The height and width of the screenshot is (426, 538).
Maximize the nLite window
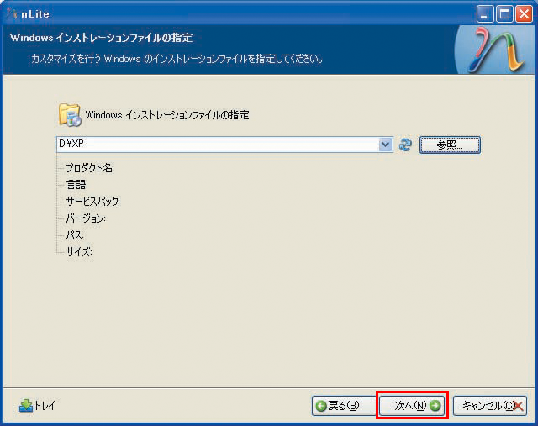point(504,14)
